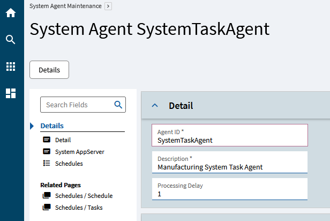Click the Schedules list icon
This screenshot has height=221, width=330.
pos(47,163)
